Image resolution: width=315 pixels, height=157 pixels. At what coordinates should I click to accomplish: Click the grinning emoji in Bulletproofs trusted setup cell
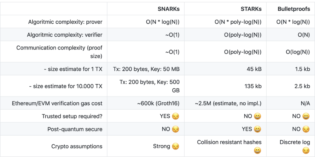coord(306,116)
